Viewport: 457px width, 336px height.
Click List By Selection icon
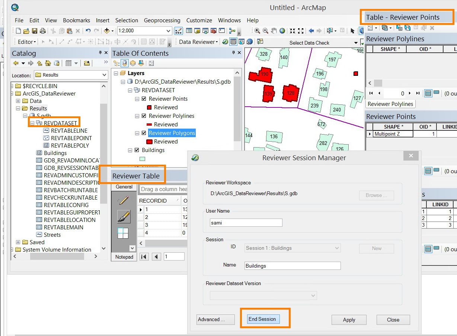(x=141, y=64)
